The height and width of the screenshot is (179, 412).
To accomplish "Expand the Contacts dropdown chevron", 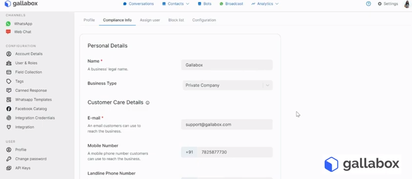I will click(x=188, y=4).
